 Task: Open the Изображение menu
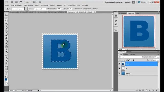pyautogui.click(x=28, y=5)
